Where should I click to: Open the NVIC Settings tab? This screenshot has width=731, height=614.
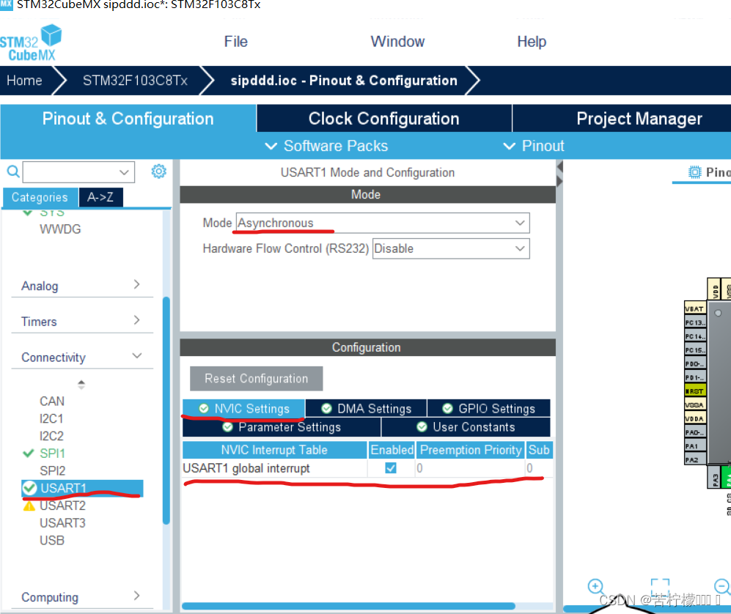pos(243,409)
